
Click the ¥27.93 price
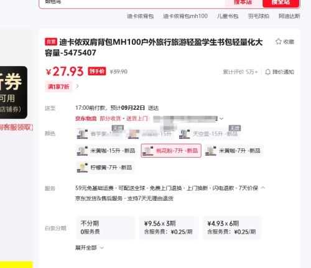click(x=65, y=72)
